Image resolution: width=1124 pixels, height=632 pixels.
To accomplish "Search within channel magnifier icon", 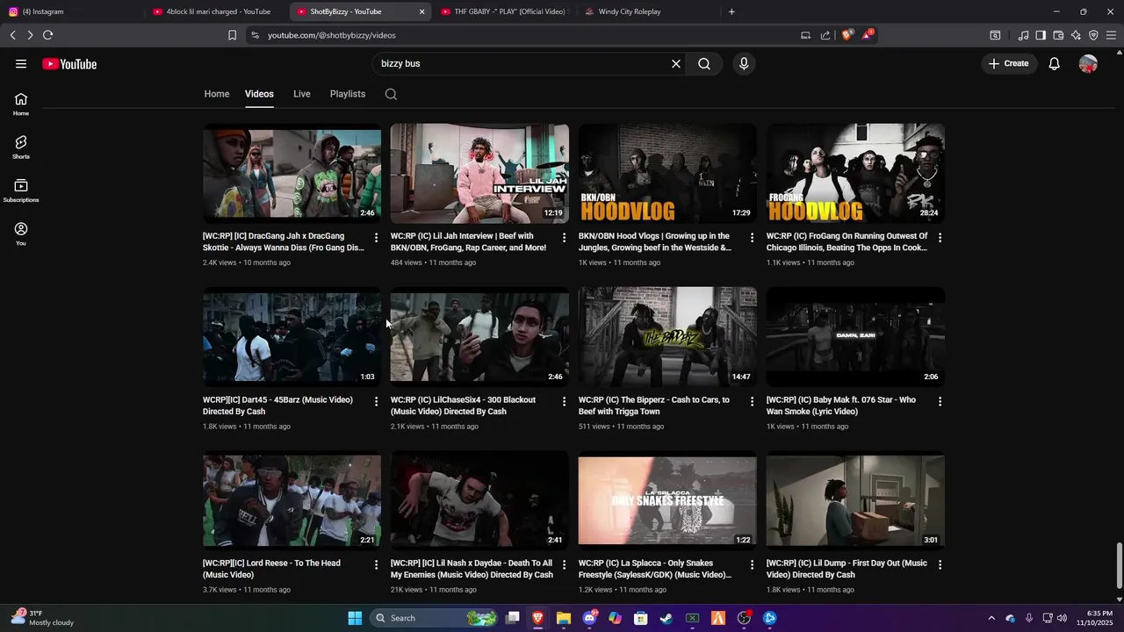I will [x=391, y=94].
